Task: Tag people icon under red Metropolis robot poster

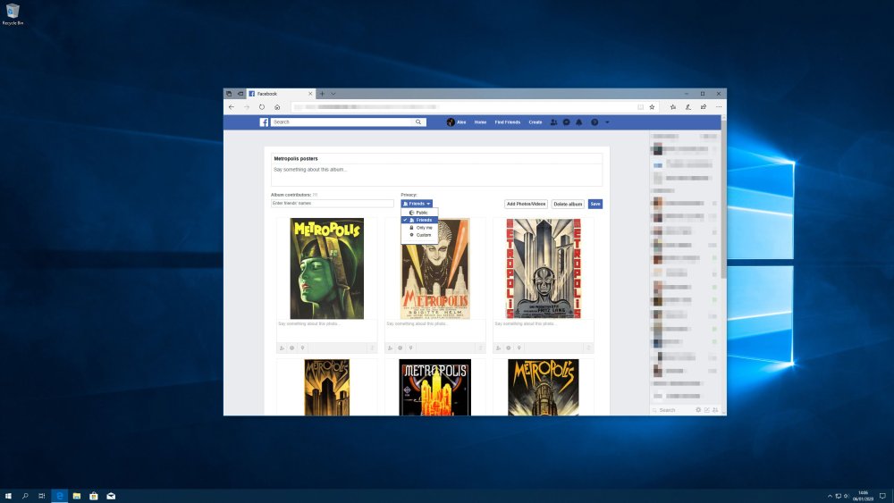Action: coord(498,348)
